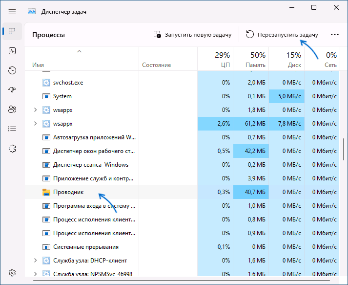This screenshot has width=348, height=285.
Task: Click the Автозагрузка приложений process icon
Action: (x=46, y=137)
